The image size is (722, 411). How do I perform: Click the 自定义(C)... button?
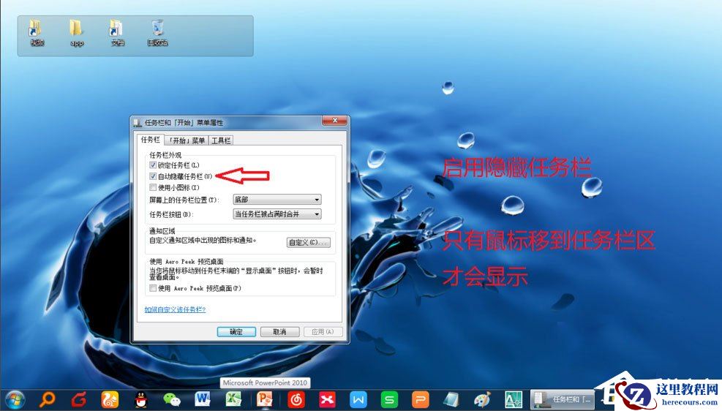(309, 242)
